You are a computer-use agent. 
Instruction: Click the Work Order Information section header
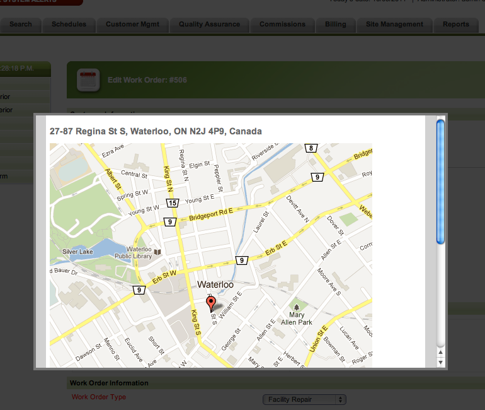click(109, 383)
